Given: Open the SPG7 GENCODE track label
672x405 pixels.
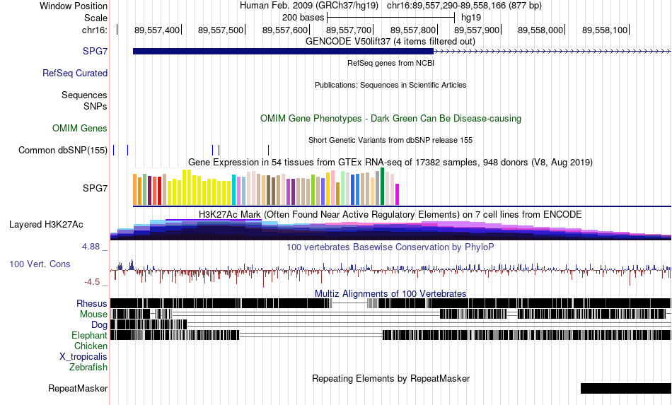Looking at the screenshot, I should (x=95, y=52).
